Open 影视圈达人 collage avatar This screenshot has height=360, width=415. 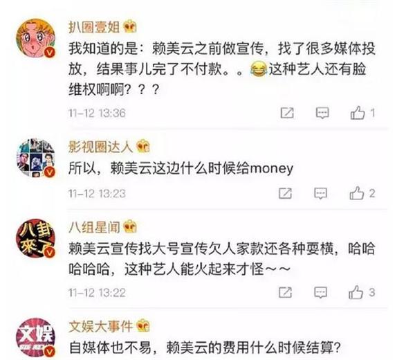click(x=36, y=158)
